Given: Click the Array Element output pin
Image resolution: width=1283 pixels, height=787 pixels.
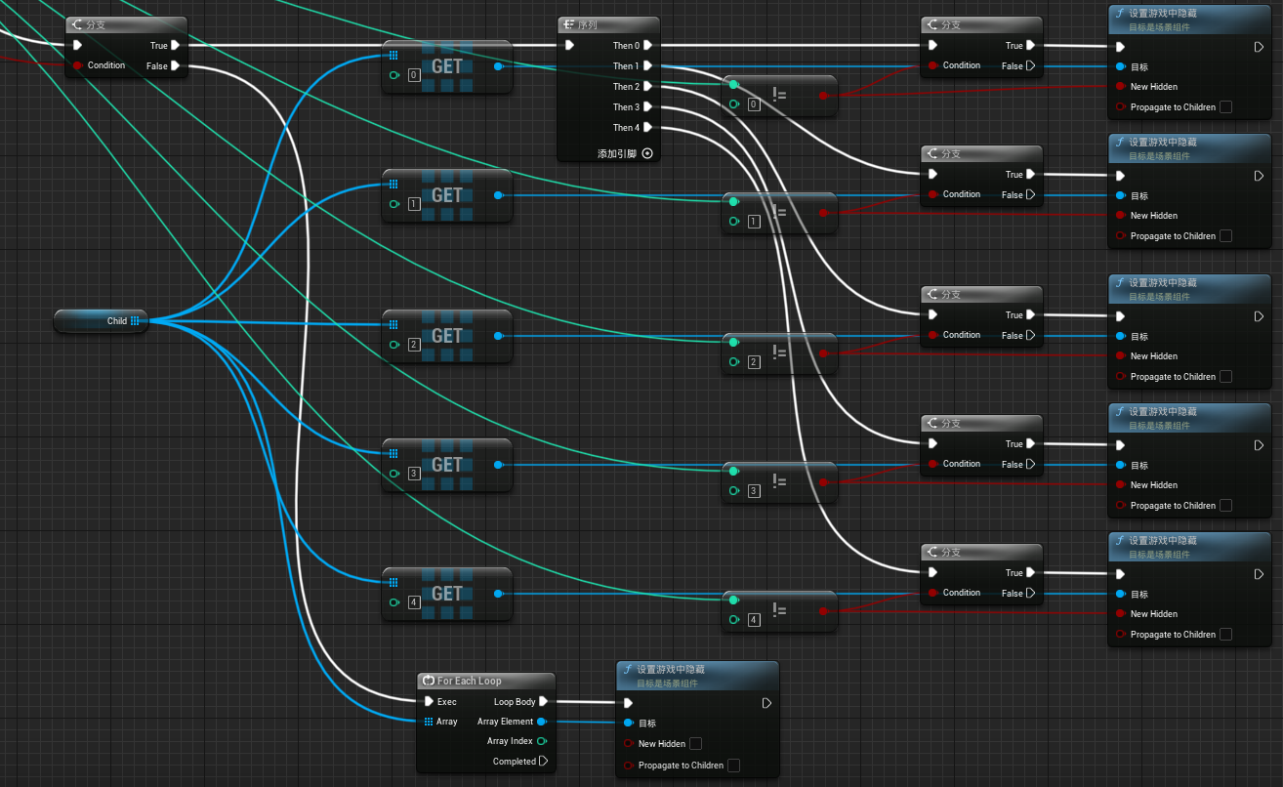Looking at the screenshot, I should 543,722.
